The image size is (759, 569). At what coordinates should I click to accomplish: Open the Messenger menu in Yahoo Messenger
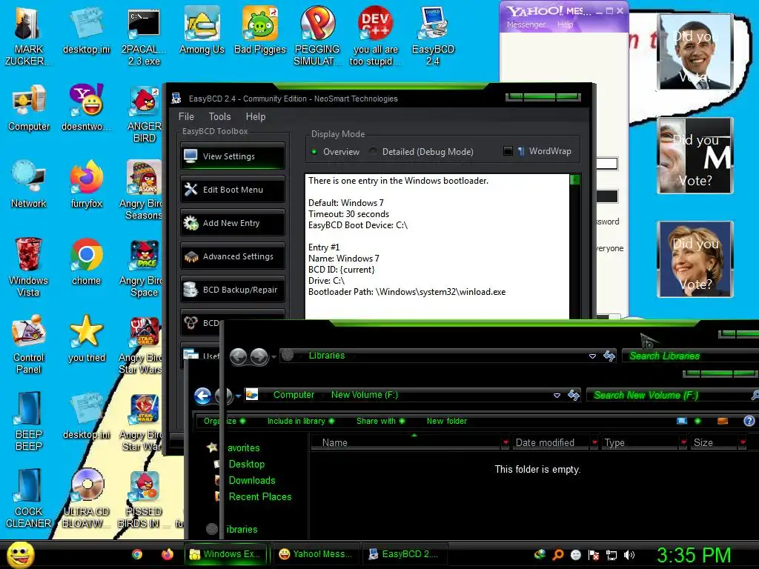click(x=526, y=24)
